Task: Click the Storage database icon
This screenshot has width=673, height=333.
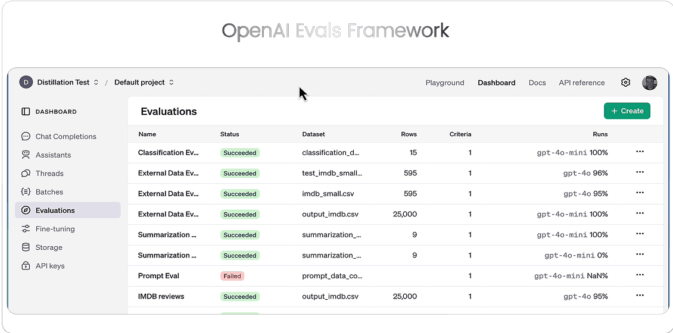Action: point(26,247)
